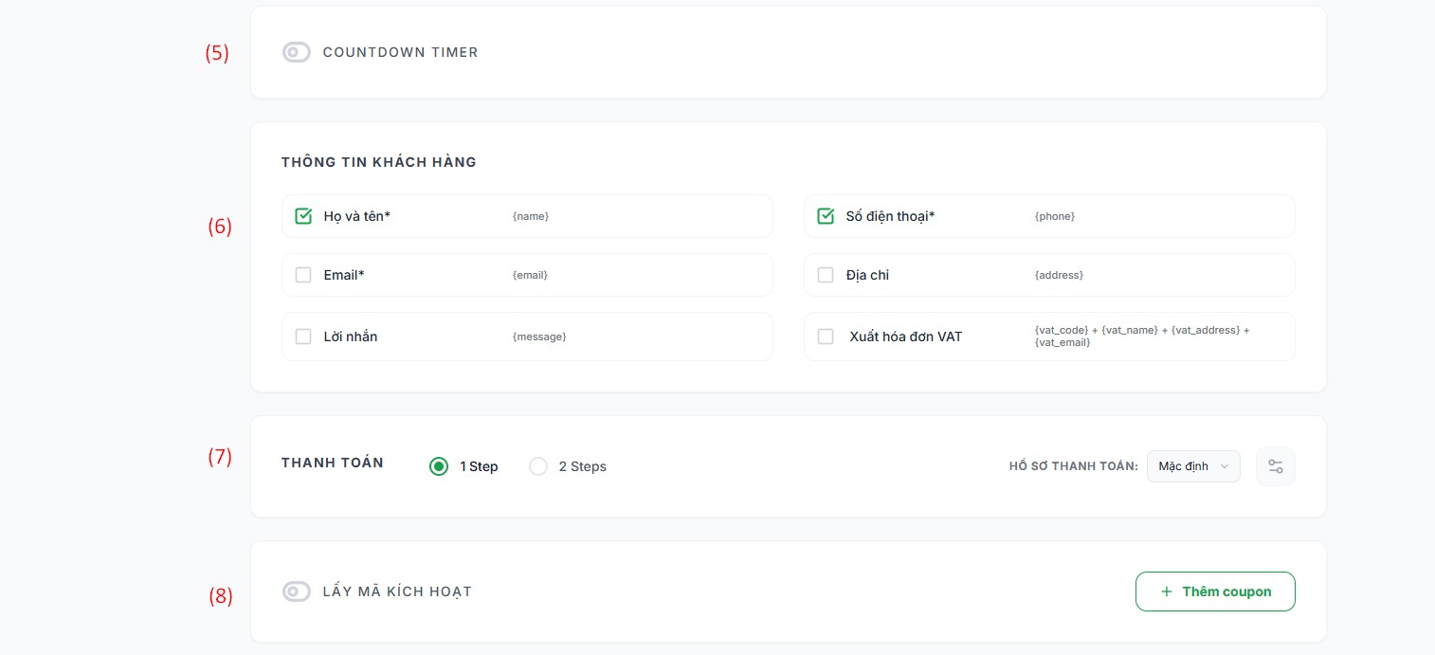
Task: Uncheck the Số điện thoại checkbox
Action: (826, 216)
